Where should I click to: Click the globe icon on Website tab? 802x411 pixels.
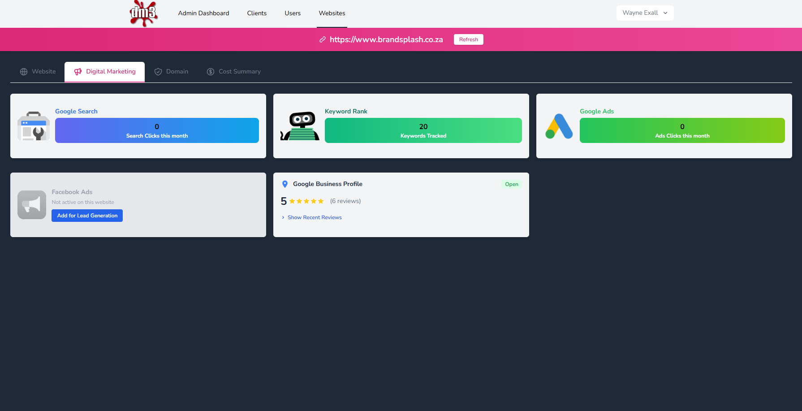coord(24,72)
